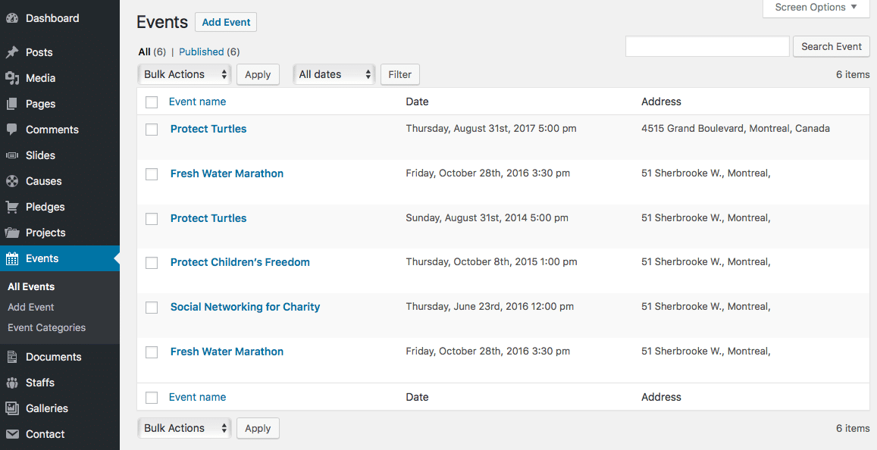Screen dimensions: 877x450
Task: Click the Slides icon in sidebar
Action: coord(11,155)
